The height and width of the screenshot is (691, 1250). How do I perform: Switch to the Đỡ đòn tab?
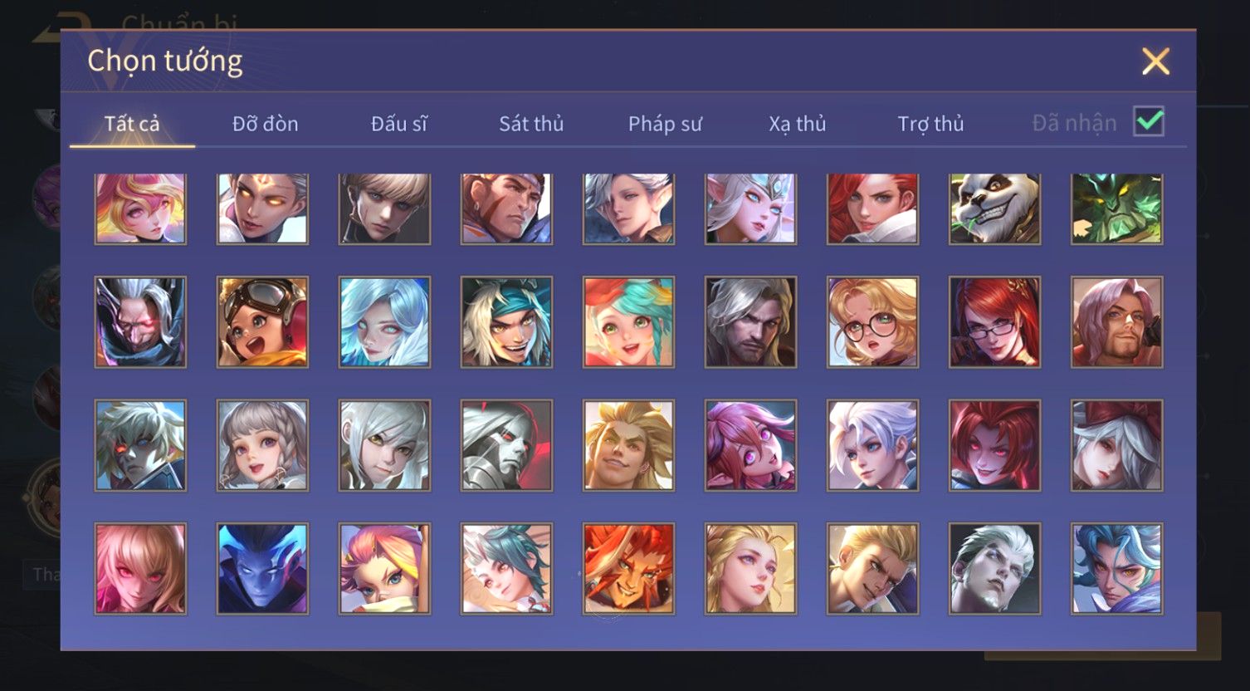[x=265, y=124]
